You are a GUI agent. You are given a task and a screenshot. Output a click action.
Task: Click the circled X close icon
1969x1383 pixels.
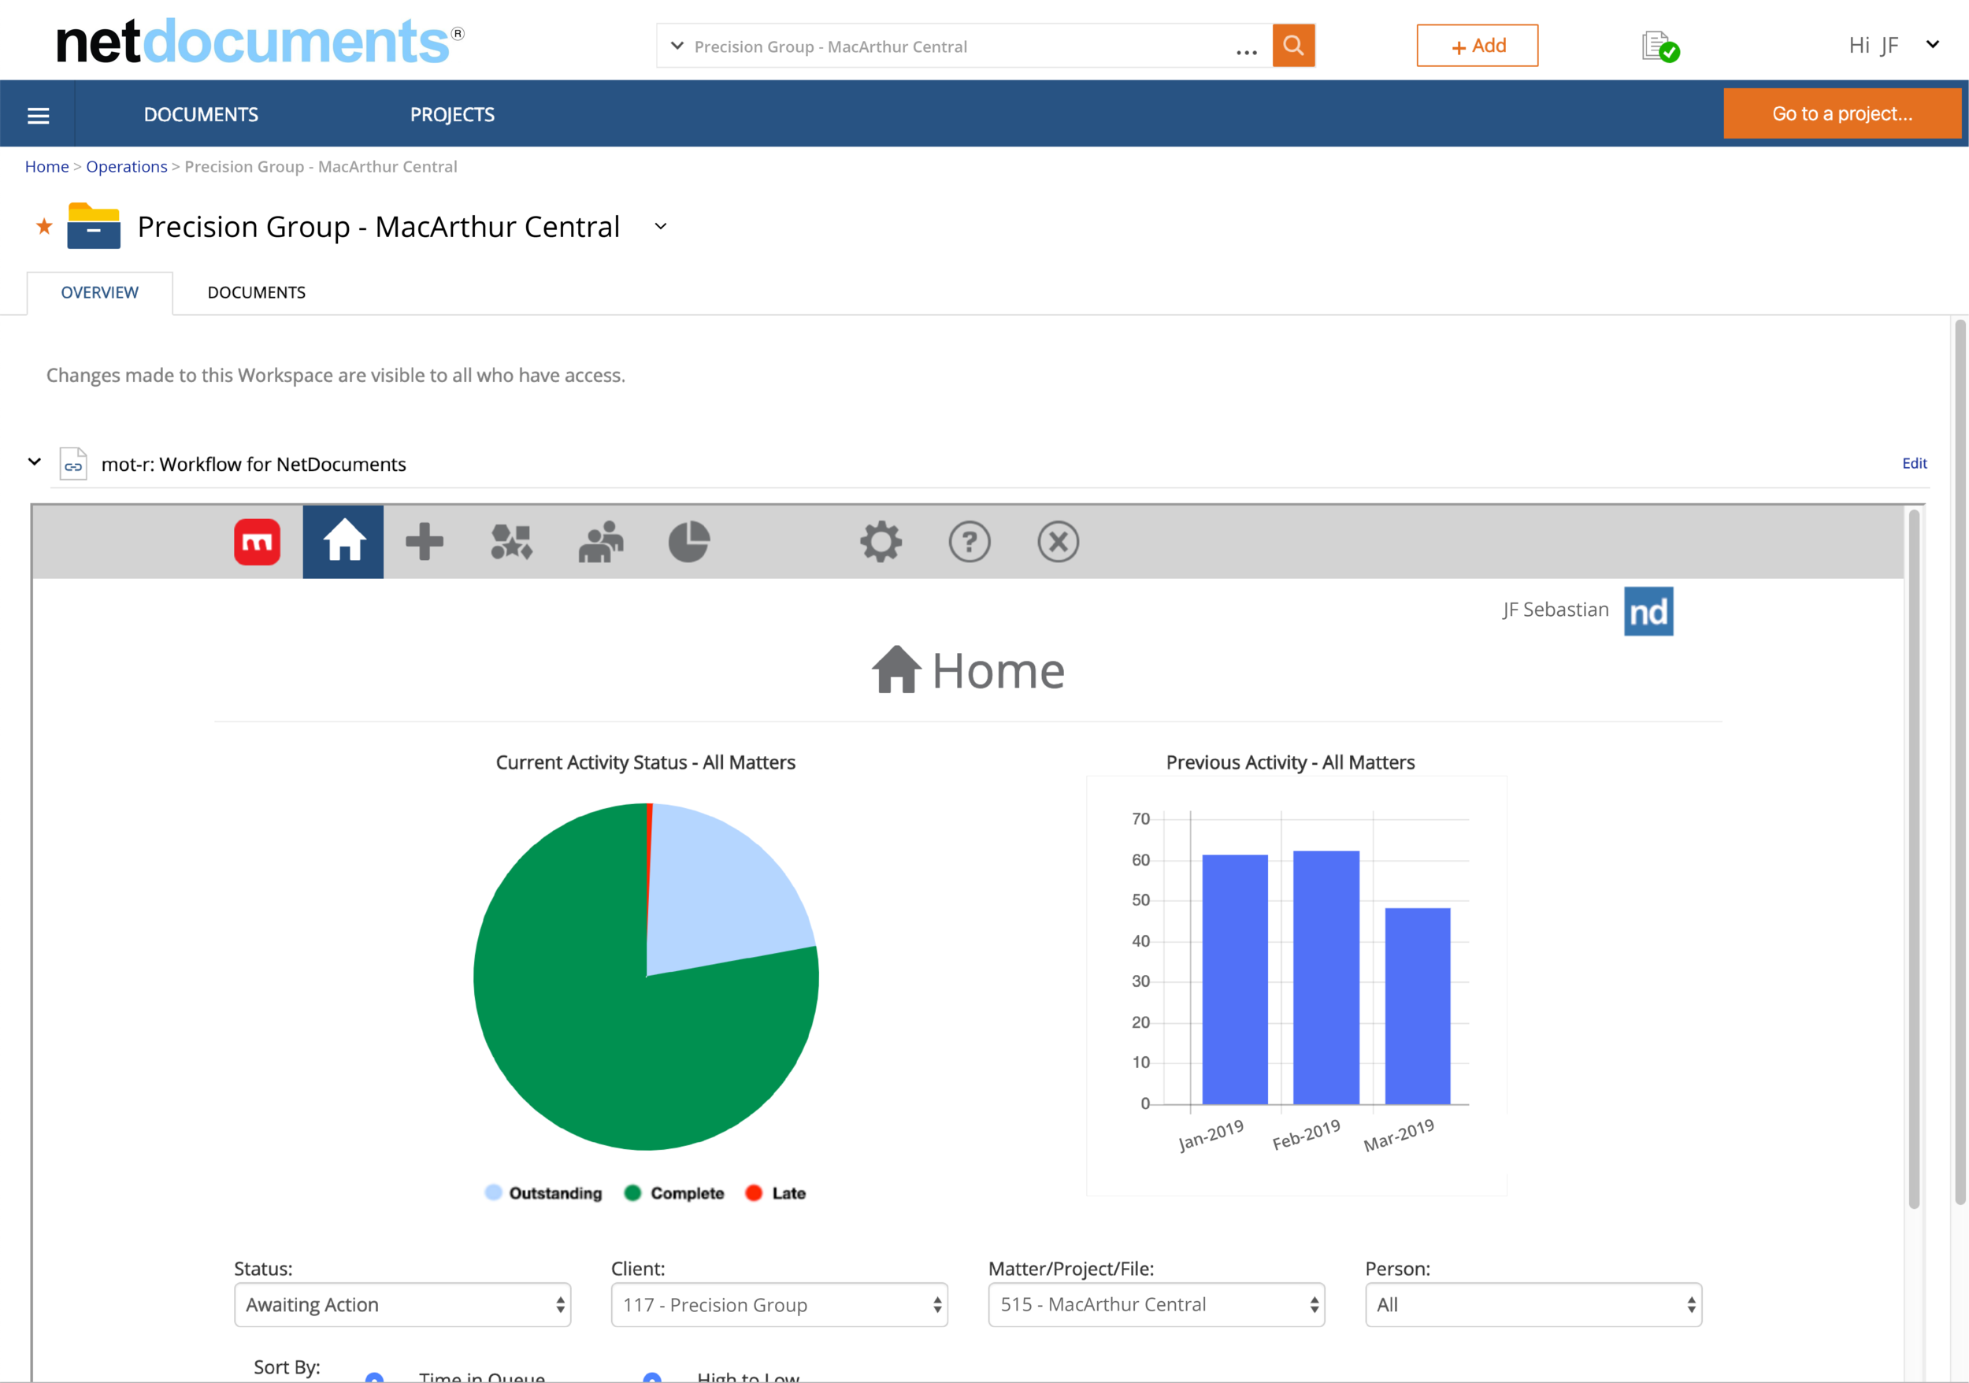pyautogui.click(x=1059, y=542)
